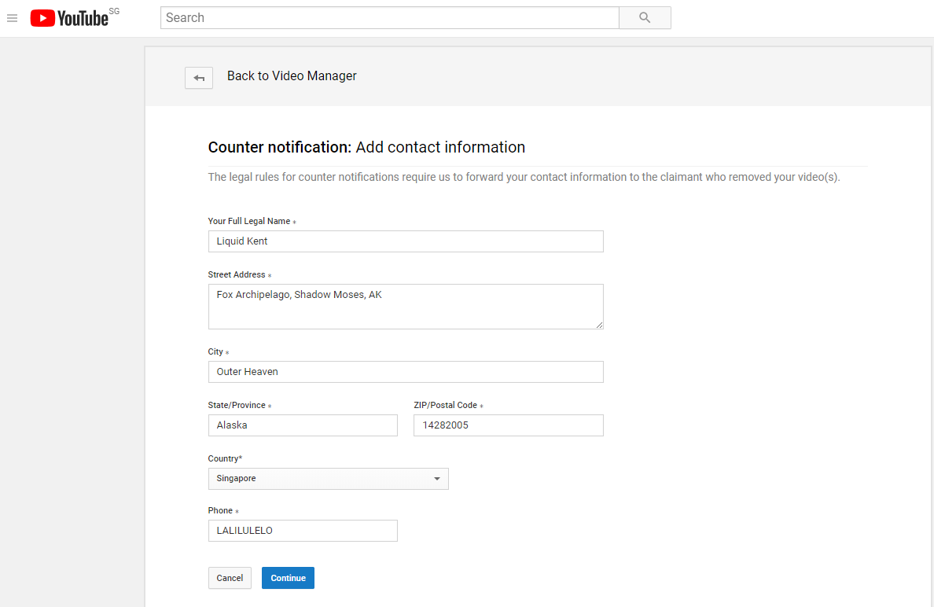Click the Counter notification heading
The height and width of the screenshot is (607, 934).
tap(366, 147)
